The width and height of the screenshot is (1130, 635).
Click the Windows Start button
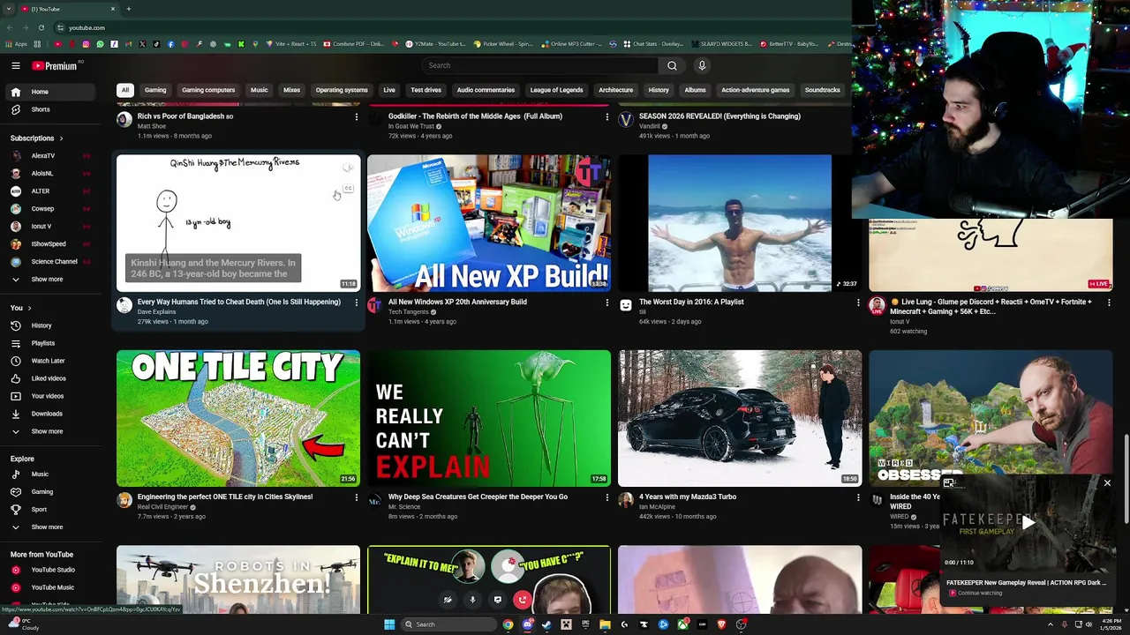389,624
